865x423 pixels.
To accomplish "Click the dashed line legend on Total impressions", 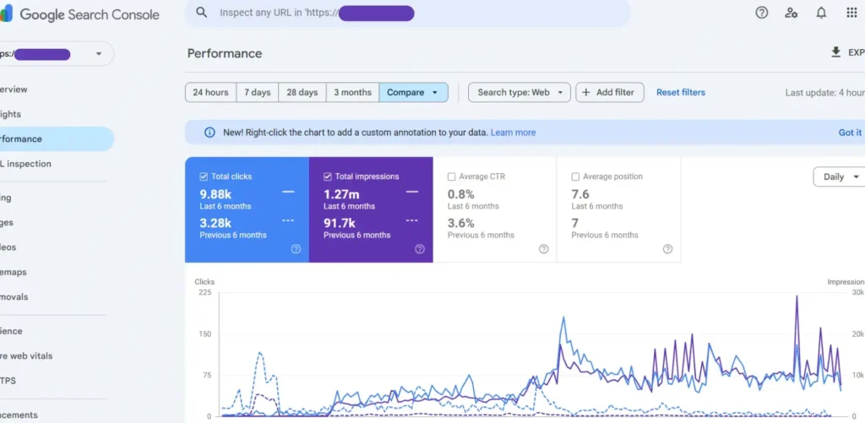I will coord(412,220).
